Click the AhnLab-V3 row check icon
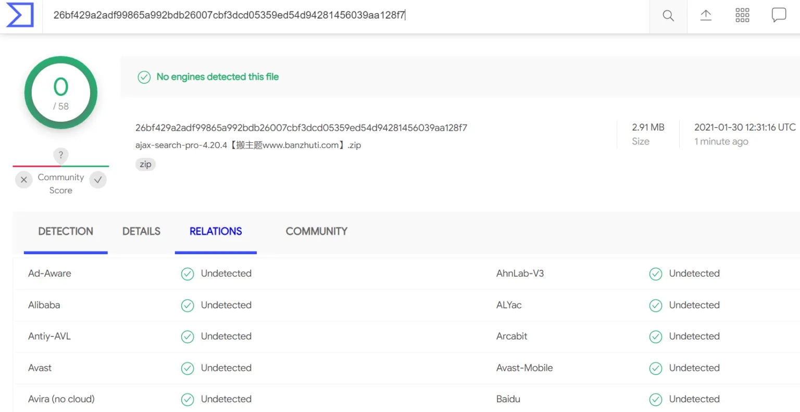The height and width of the screenshot is (412, 800). 656,274
